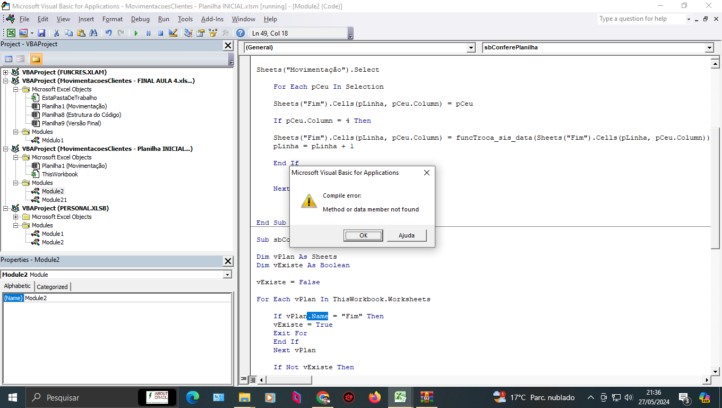The image size is (722, 408).
Task: Run the macro with the green play icon
Action: tap(136, 33)
